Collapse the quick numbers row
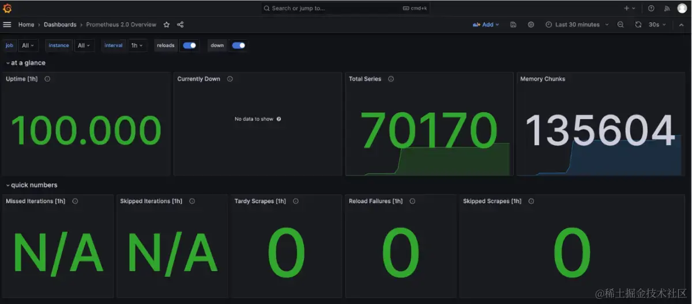 coord(31,185)
